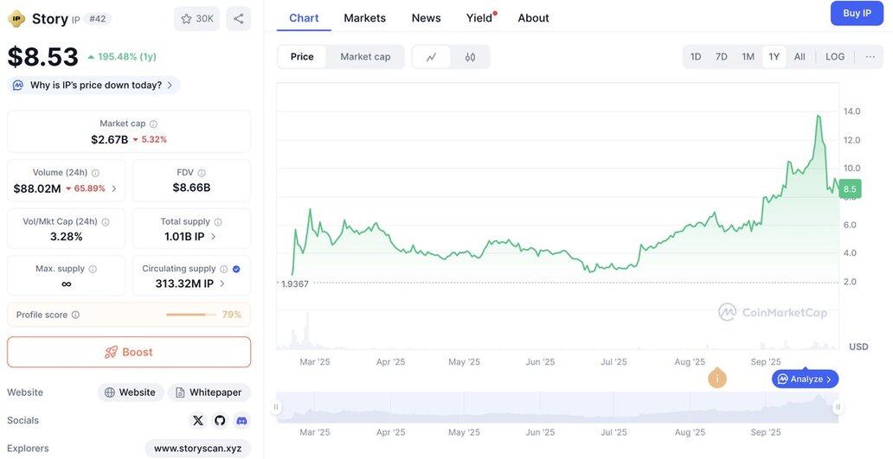The image size is (893, 459).
Task: Toggle chart to Market cap view
Action: point(365,57)
